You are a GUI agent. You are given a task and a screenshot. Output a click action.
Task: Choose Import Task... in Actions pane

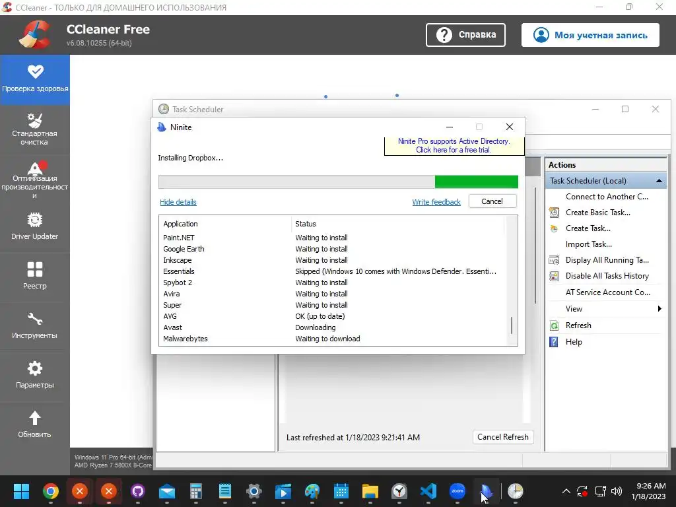click(588, 244)
